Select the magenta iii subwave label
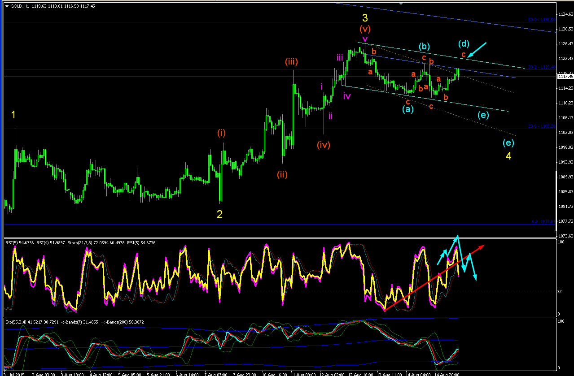This screenshot has width=574, height=376. [x=340, y=57]
